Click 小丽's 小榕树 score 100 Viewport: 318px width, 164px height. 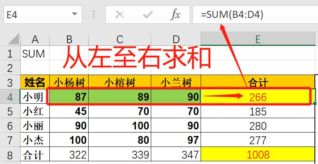click(120, 126)
